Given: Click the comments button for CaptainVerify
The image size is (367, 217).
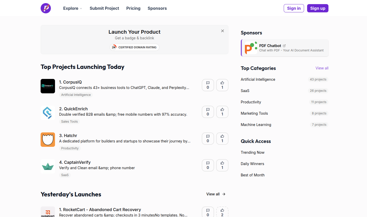Looking at the screenshot, I should (x=208, y=165).
